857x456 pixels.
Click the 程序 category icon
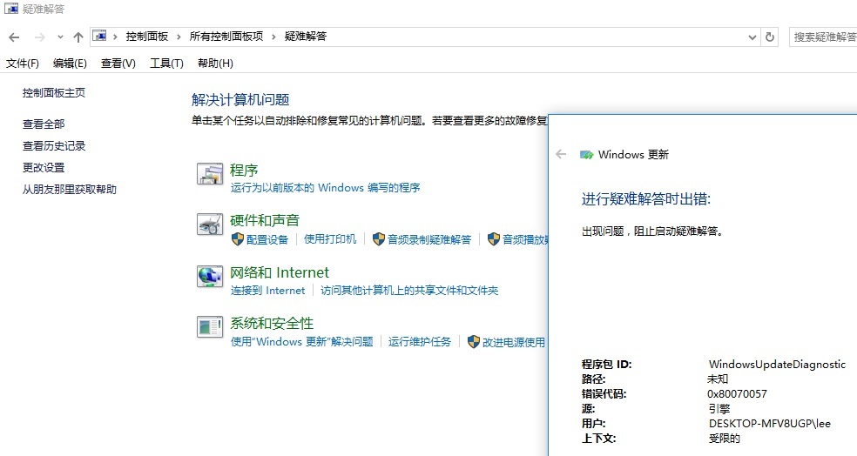point(210,174)
